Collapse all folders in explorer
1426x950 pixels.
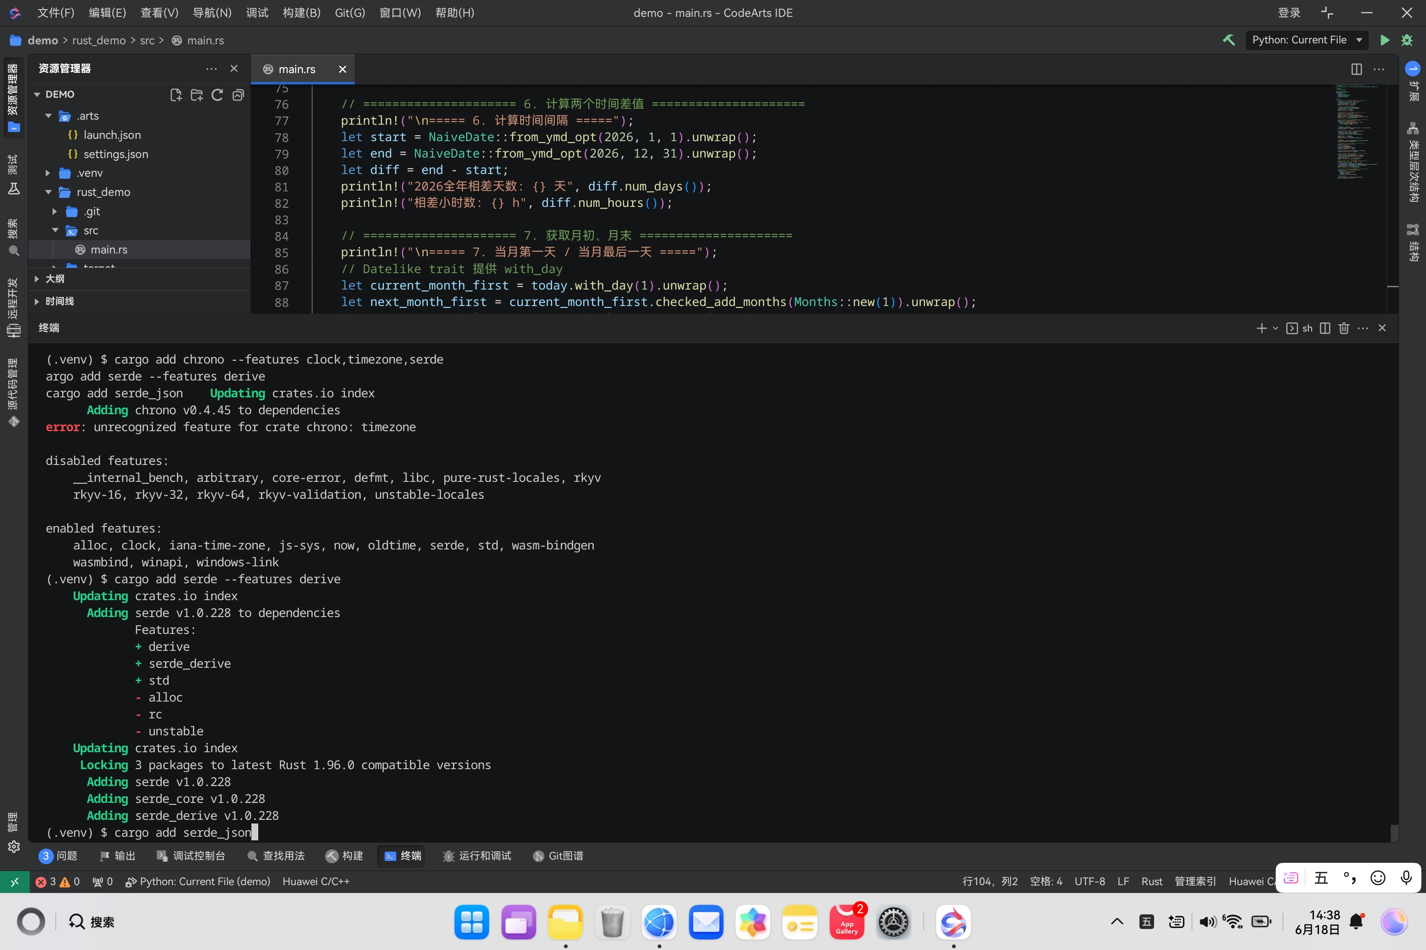click(238, 95)
